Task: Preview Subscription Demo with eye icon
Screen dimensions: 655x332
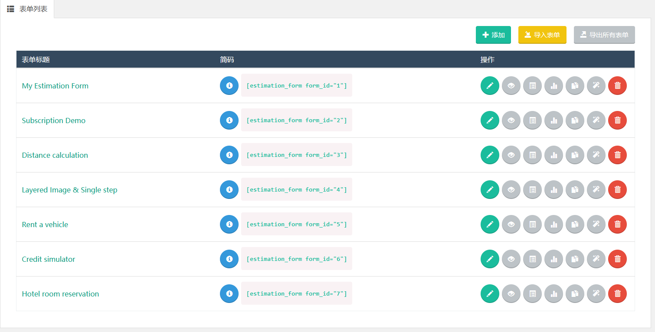Action: 511,120
